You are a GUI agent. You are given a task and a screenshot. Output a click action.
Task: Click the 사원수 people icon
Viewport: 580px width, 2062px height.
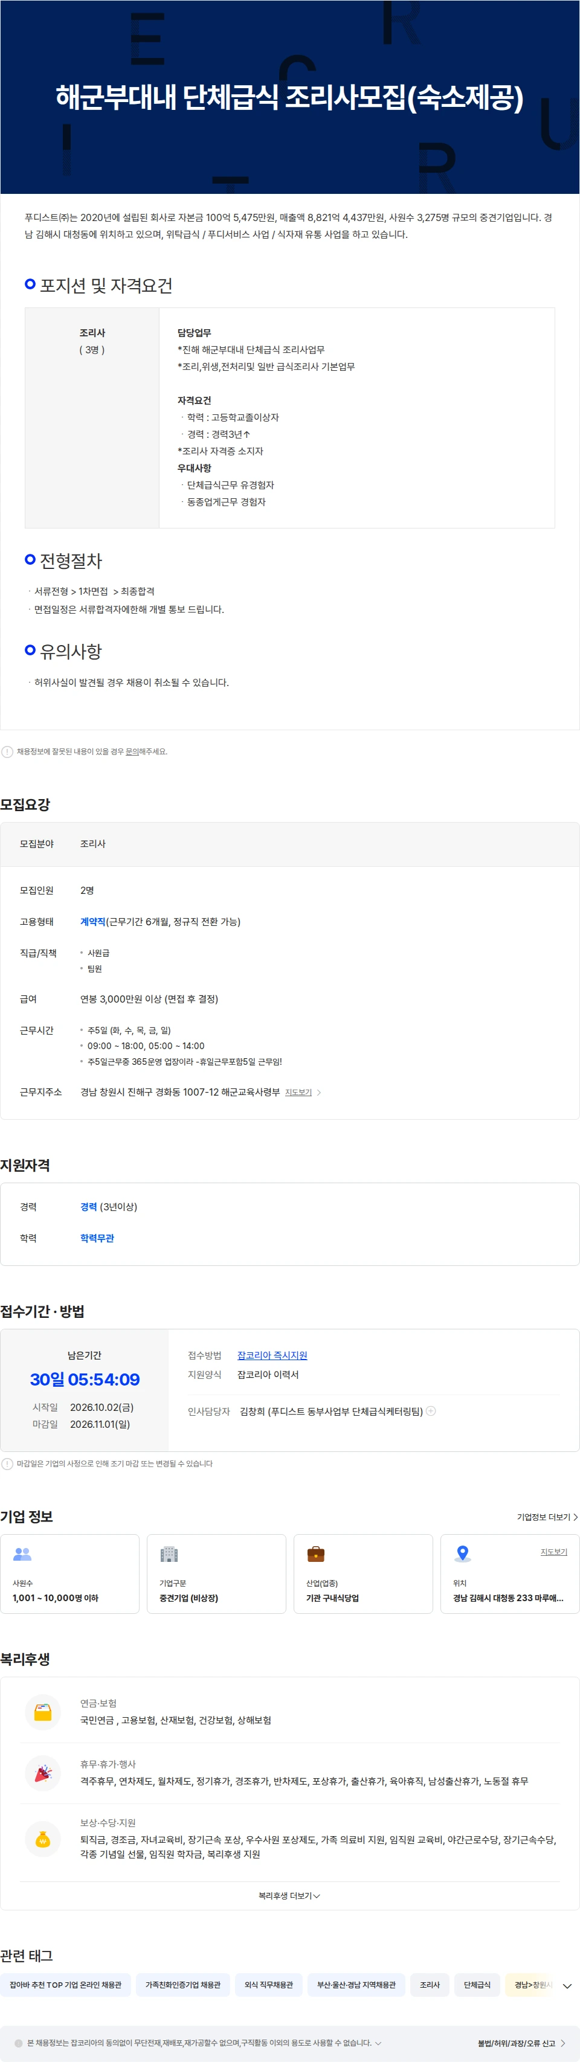coord(22,1555)
